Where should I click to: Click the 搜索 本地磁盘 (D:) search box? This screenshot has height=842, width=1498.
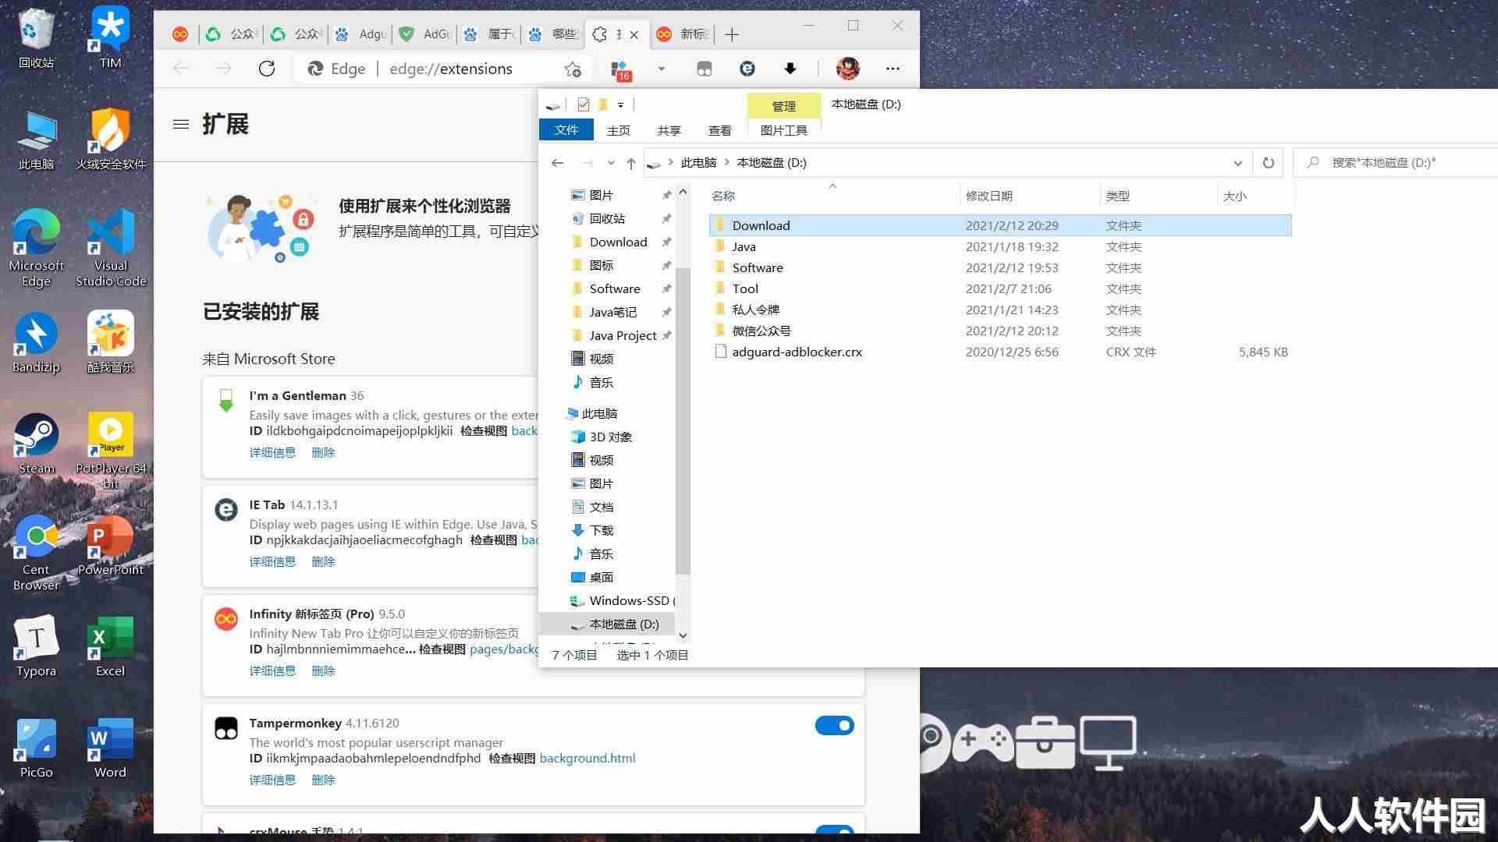point(1397,163)
